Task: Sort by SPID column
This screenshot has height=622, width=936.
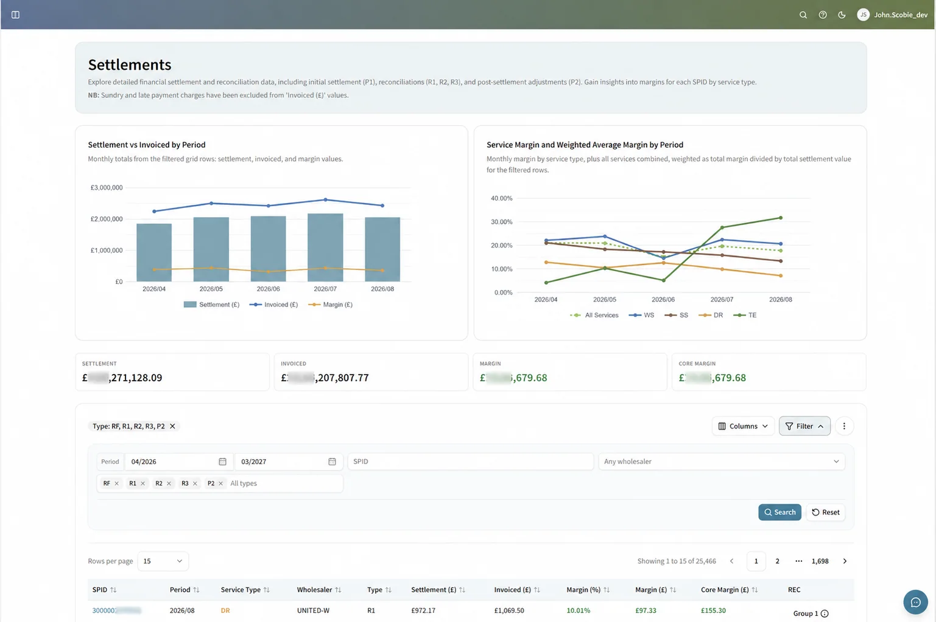Action: click(104, 590)
